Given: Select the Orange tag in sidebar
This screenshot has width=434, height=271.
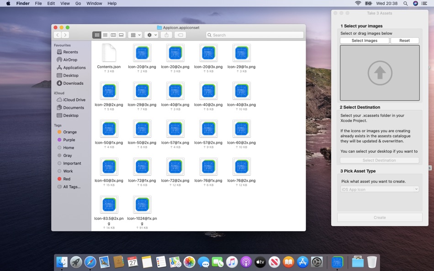Looking at the screenshot, I should [69, 132].
